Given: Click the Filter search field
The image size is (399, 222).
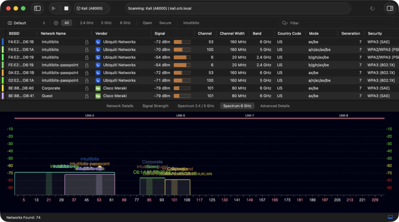Looking at the screenshot, I should pos(336,23).
